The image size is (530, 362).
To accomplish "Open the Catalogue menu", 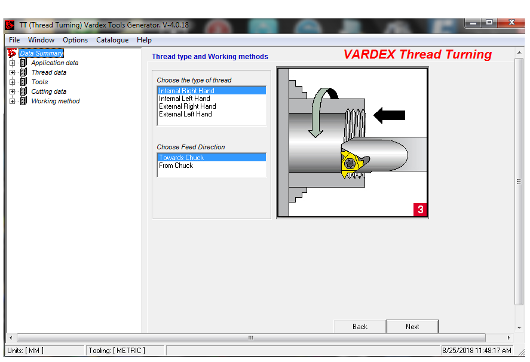I will tap(112, 40).
